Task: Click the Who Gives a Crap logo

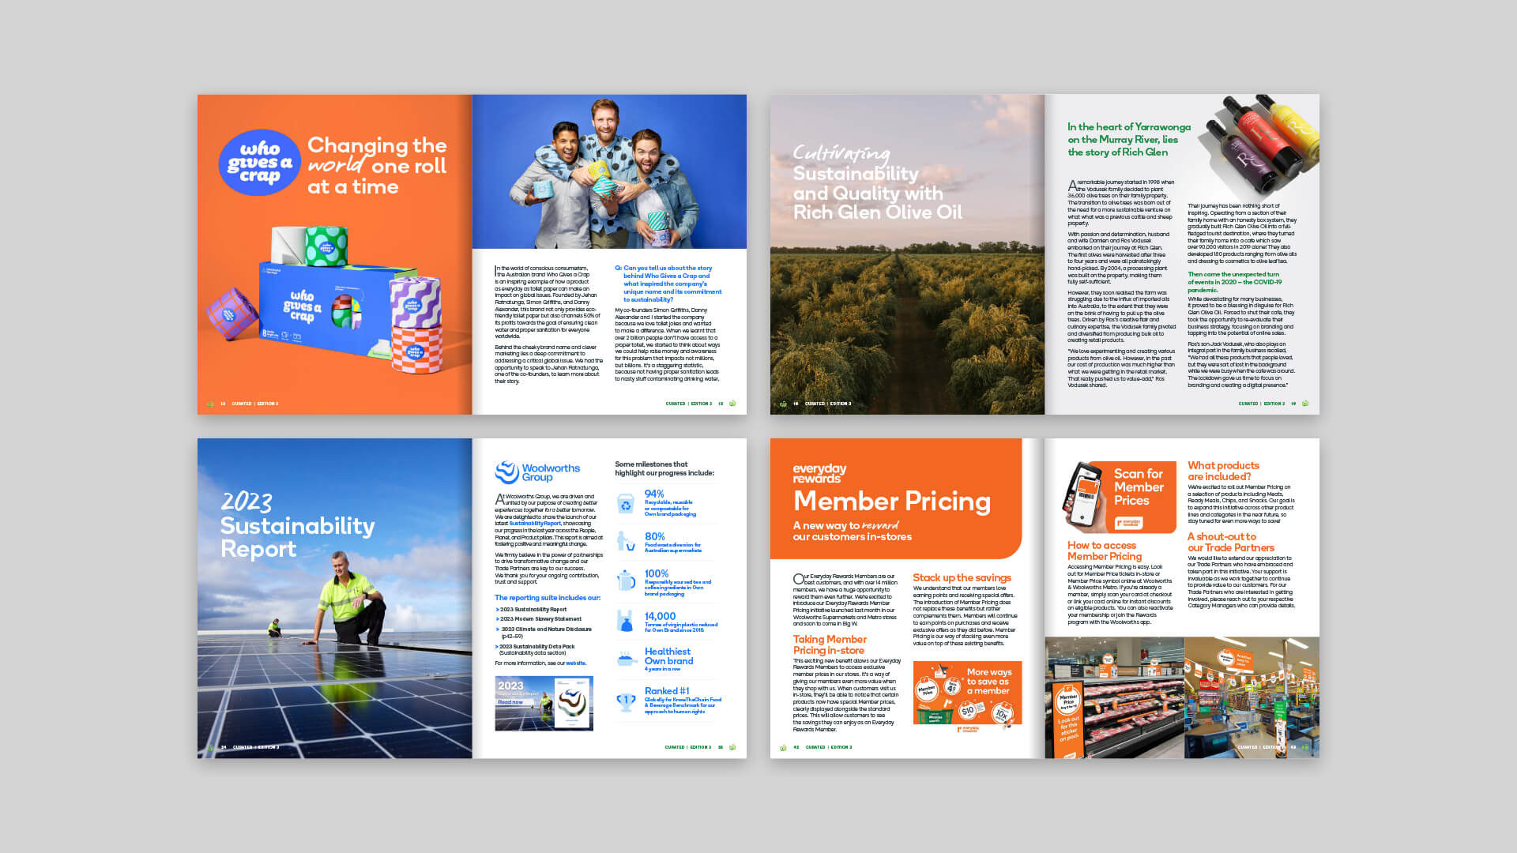Action: click(259, 163)
